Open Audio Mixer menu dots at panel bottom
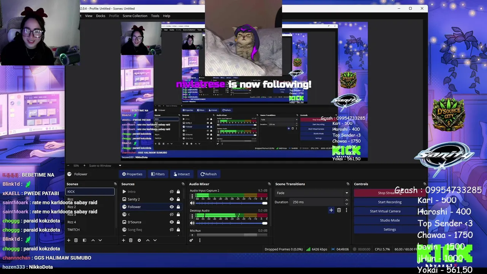 199,240
